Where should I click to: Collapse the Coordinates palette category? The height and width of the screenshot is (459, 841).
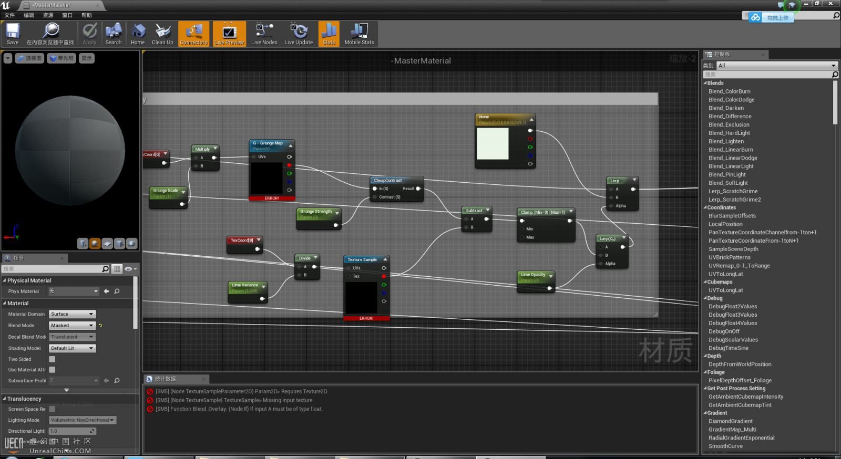[705, 207]
